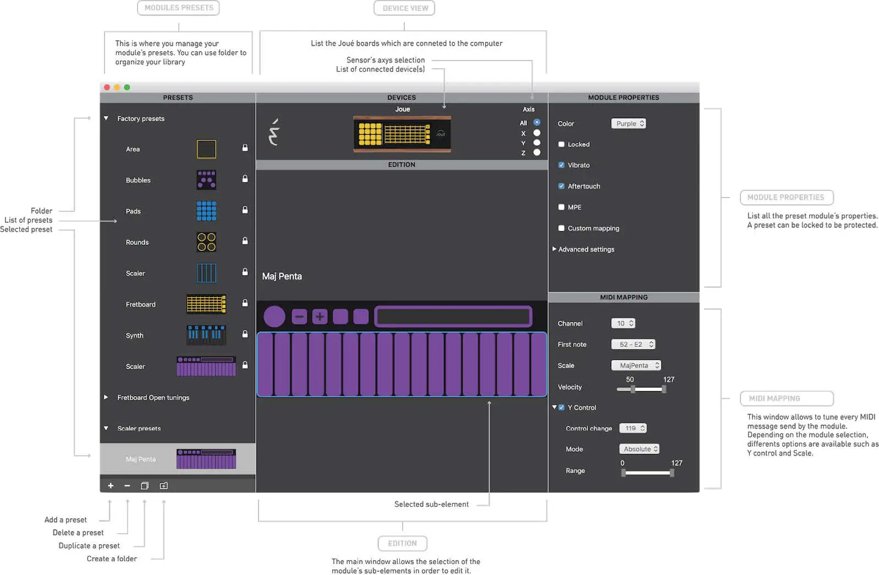
Task: Enable the MPE checkbox
Action: (561, 207)
